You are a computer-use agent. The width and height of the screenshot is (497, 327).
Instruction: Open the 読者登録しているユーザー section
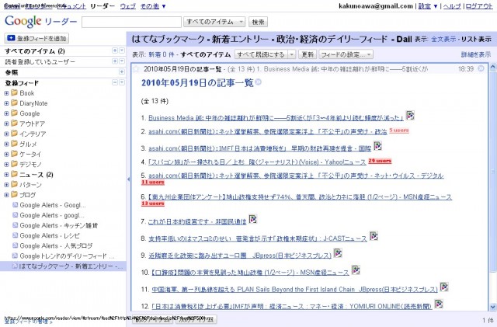point(40,61)
